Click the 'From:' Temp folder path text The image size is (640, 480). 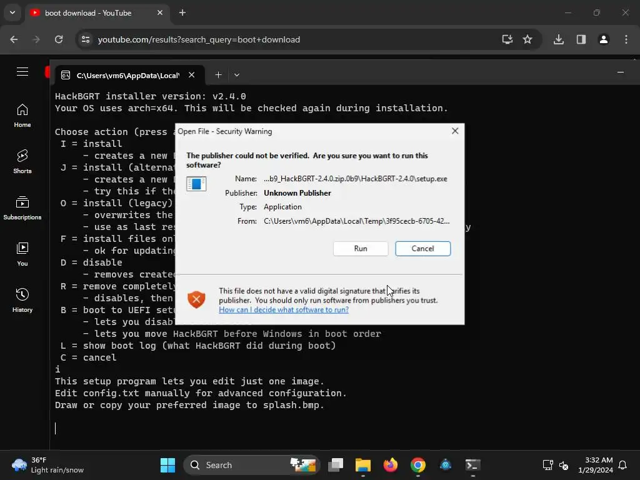[356, 221]
